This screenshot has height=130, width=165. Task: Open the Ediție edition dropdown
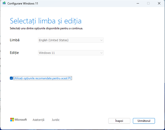71,53
